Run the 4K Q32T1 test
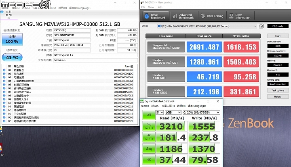This screenshot has height=167, width=291. point(149,137)
